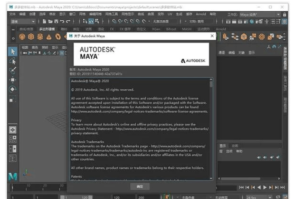
Task: Toggle playback loop mode icon
Action: (278, 197)
